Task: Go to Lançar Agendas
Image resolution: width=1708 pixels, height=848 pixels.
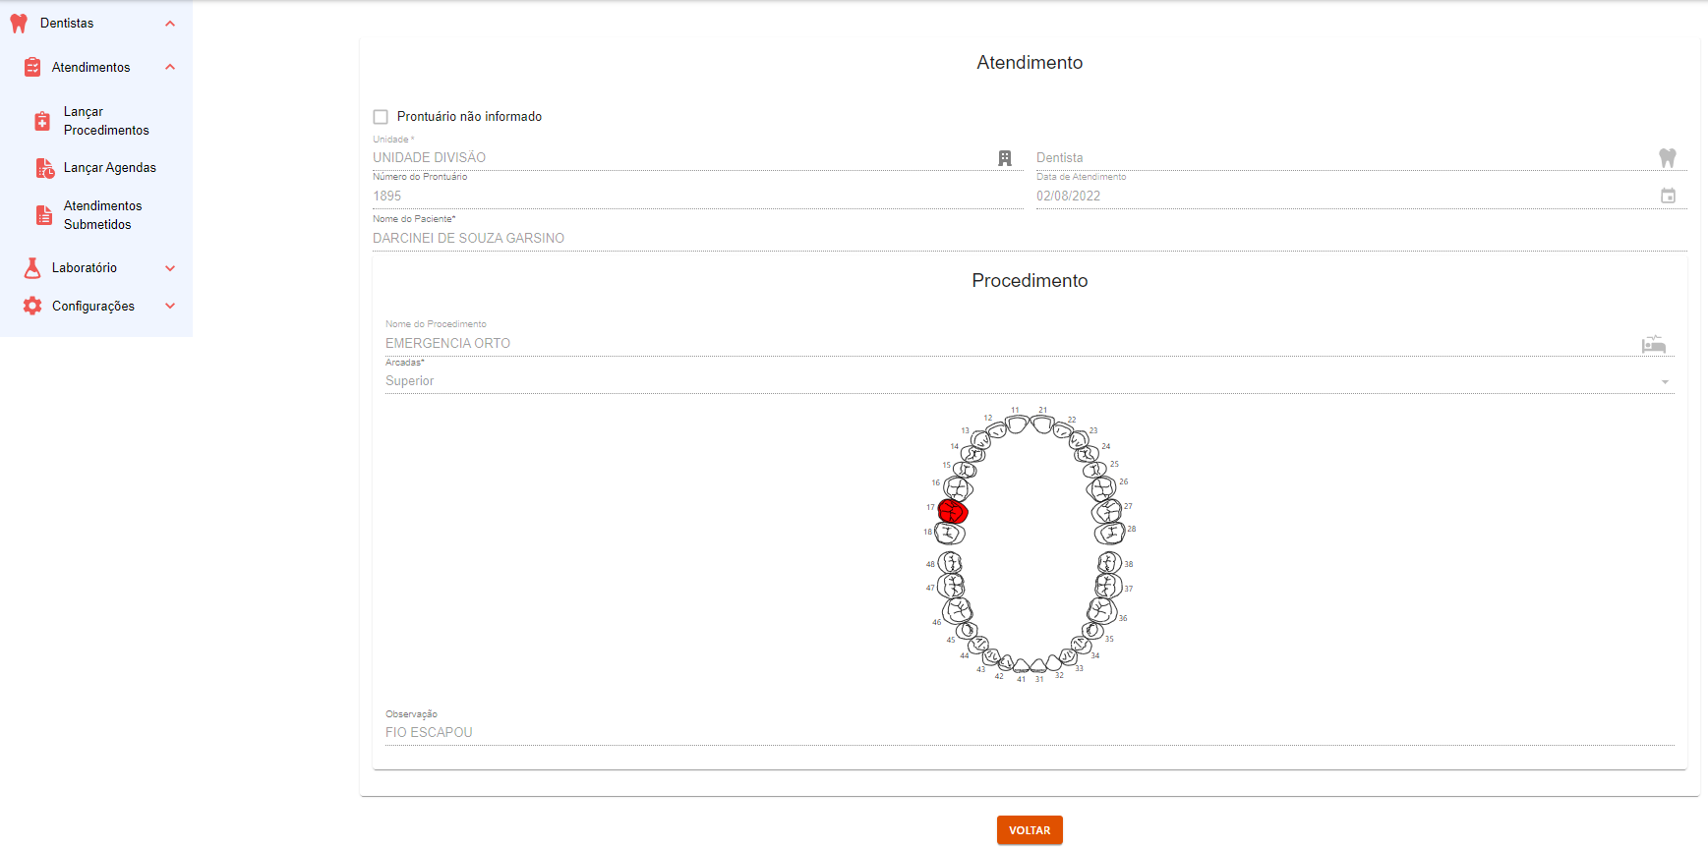Action: [x=109, y=168]
